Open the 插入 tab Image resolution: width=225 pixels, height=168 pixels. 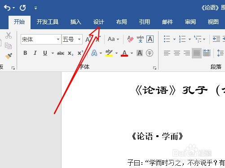[76, 22]
